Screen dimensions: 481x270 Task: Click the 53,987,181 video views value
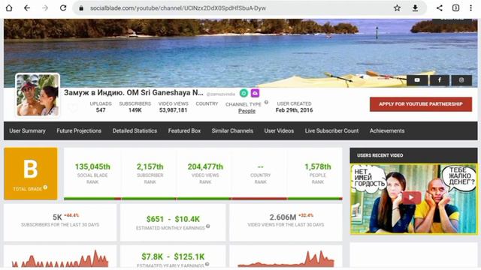tap(173, 110)
